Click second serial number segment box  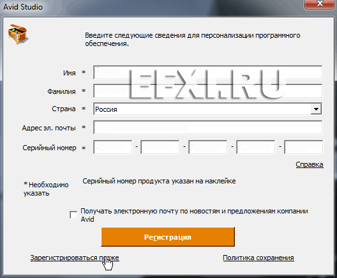tap(160, 147)
